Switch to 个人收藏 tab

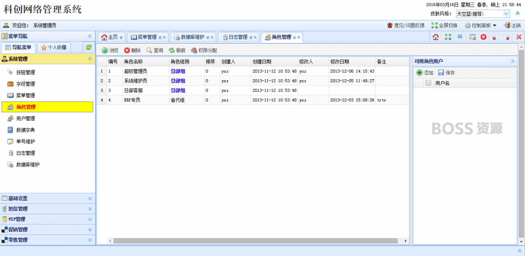tap(54, 47)
